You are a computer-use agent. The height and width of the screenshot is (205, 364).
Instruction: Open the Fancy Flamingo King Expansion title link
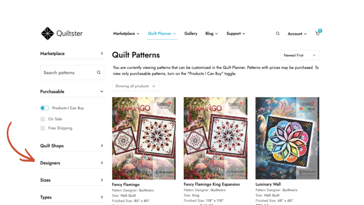tap(212, 184)
